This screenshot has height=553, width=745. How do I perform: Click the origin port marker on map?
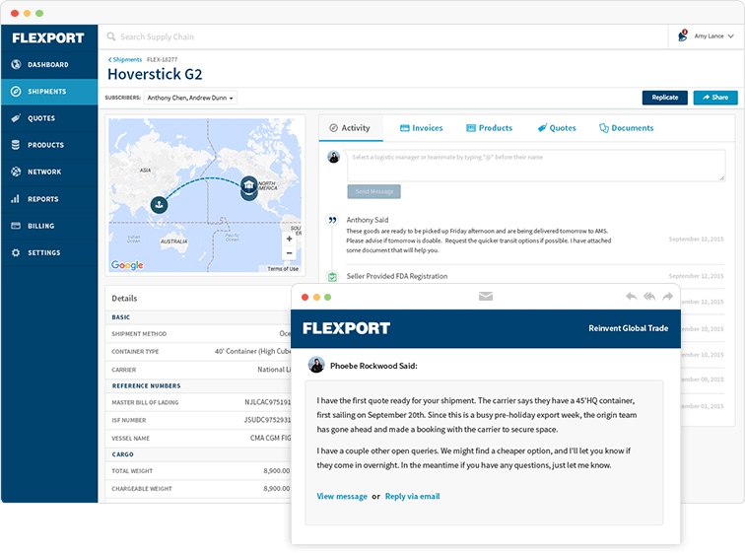pyautogui.click(x=160, y=205)
